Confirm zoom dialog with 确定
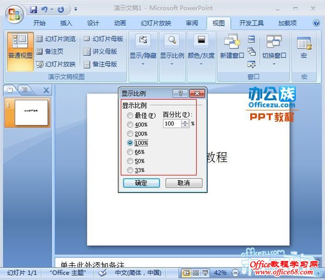The width and height of the screenshot is (325, 280). (141, 183)
